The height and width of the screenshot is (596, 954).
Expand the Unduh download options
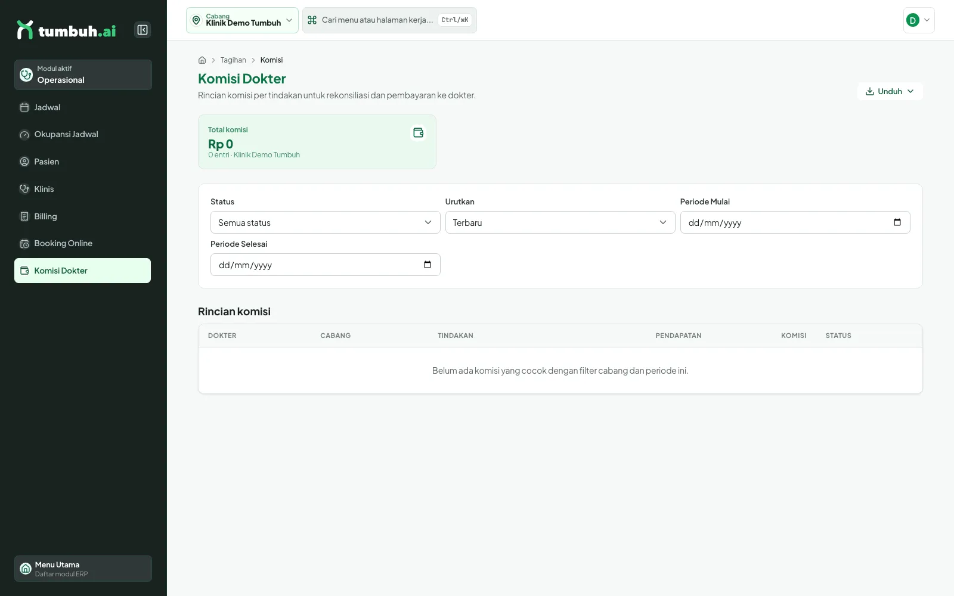coord(890,91)
